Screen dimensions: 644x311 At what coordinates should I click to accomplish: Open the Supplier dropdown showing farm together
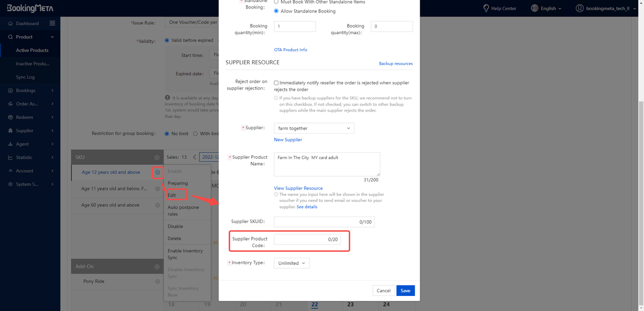click(314, 128)
